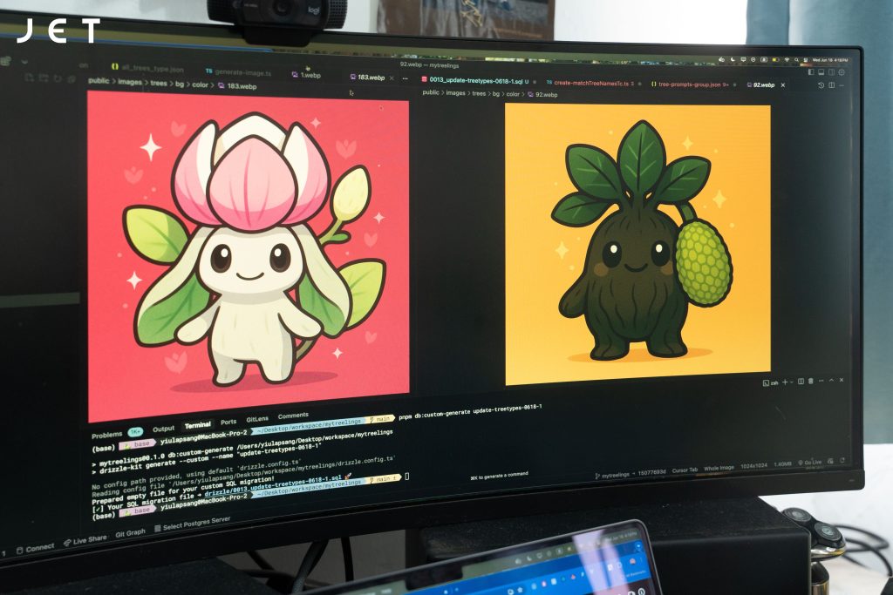Open the Ports panel tab
Viewport: 893px width, 595px height.
(x=228, y=422)
